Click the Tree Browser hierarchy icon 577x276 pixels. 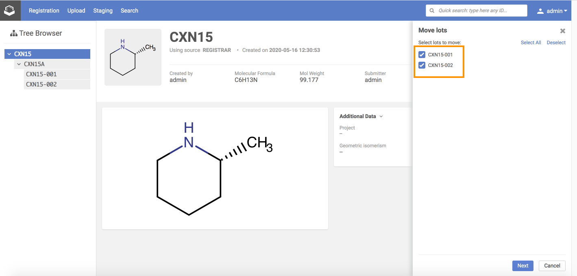point(14,33)
